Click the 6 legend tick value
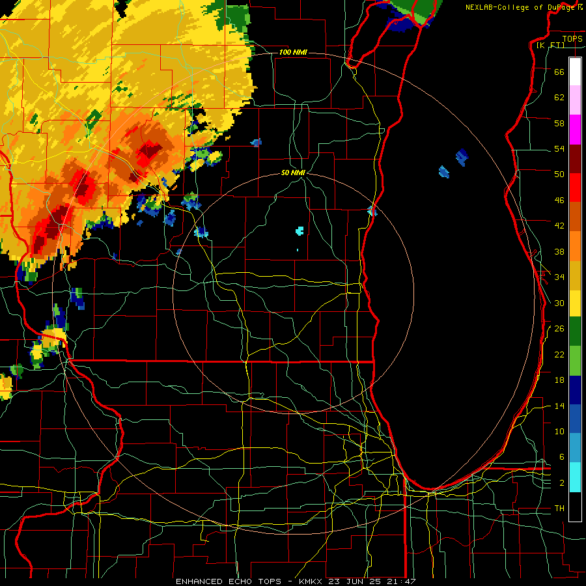Viewport: 586px width, 586px height. 562,456
